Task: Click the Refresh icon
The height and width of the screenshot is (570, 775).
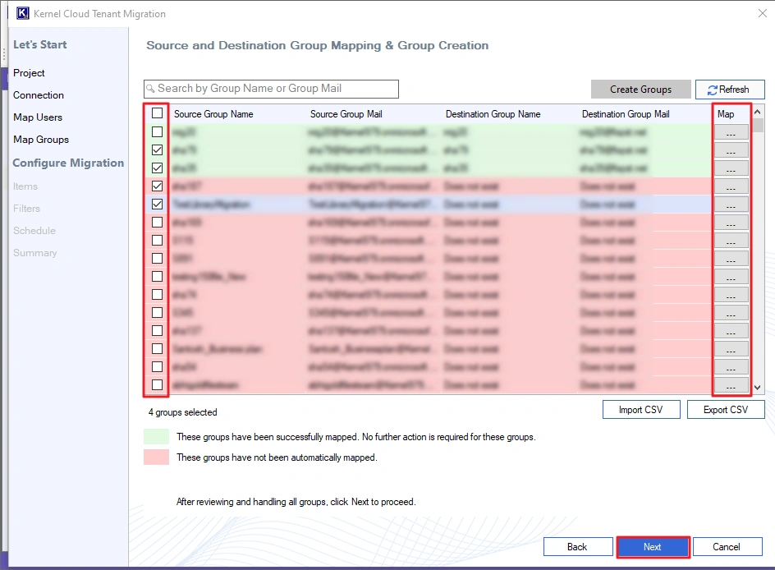Action: click(711, 89)
